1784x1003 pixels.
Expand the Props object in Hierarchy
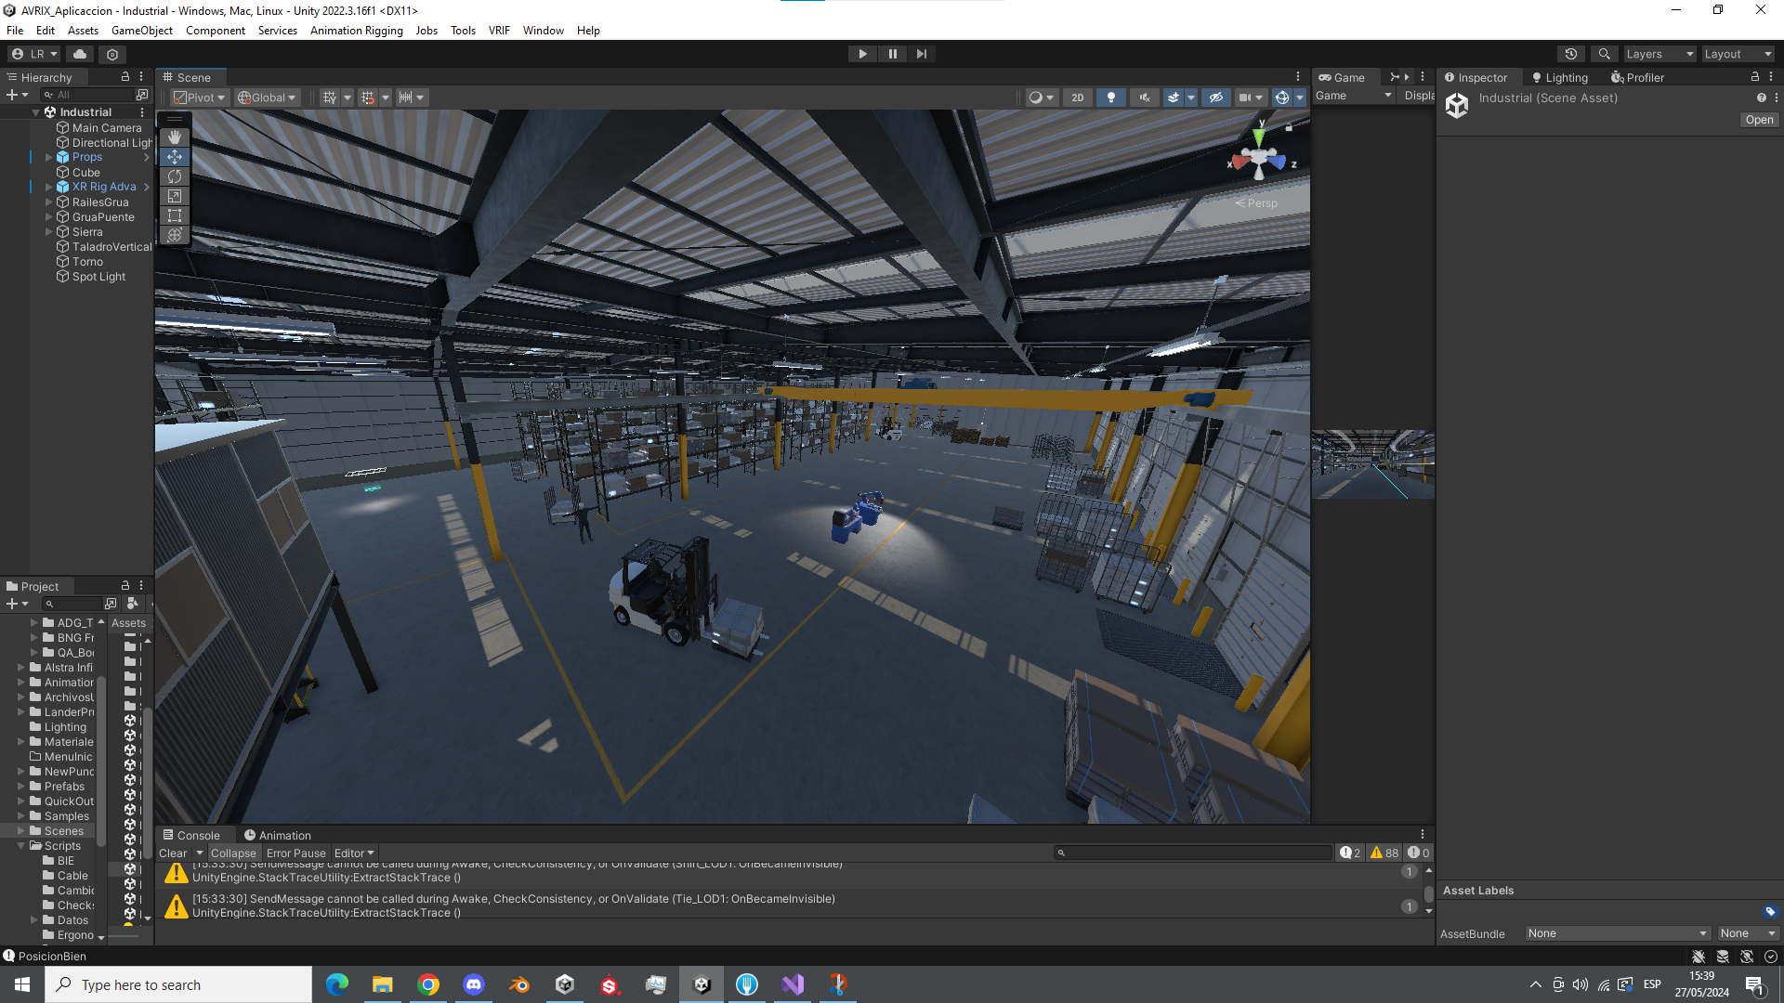click(x=49, y=158)
